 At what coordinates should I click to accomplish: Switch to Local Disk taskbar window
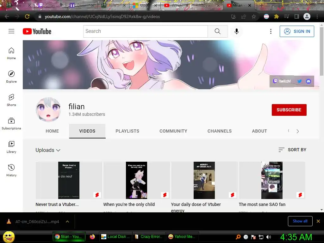[116, 237]
